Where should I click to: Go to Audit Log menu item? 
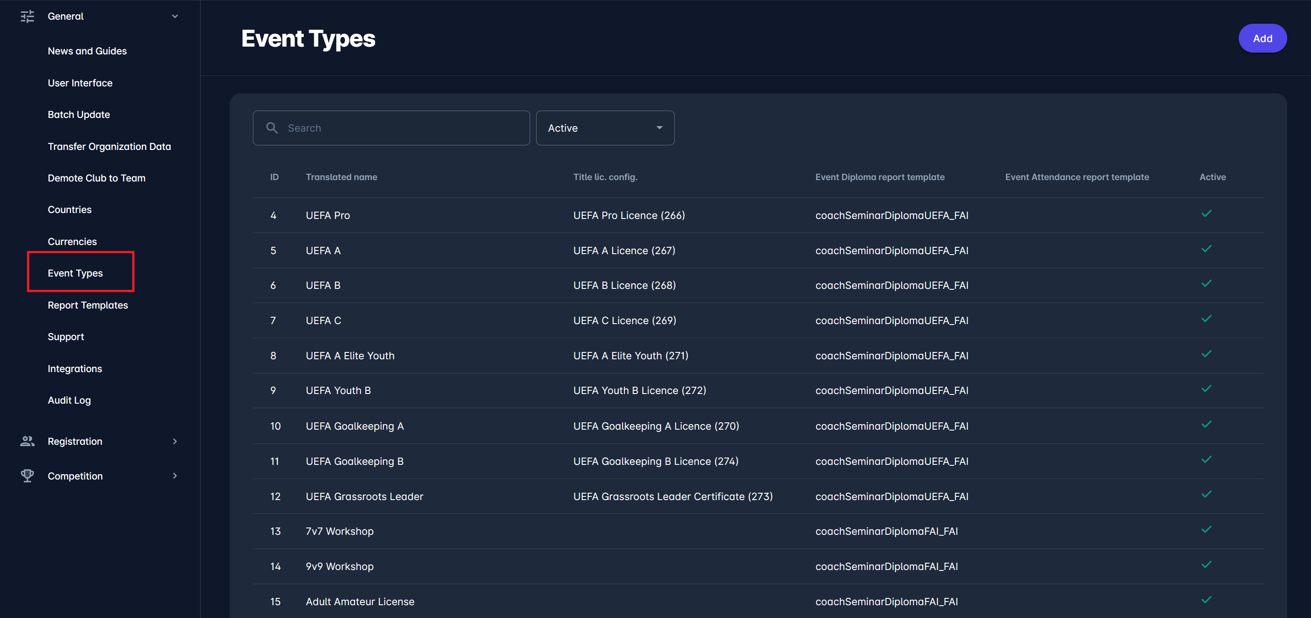point(69,400)
